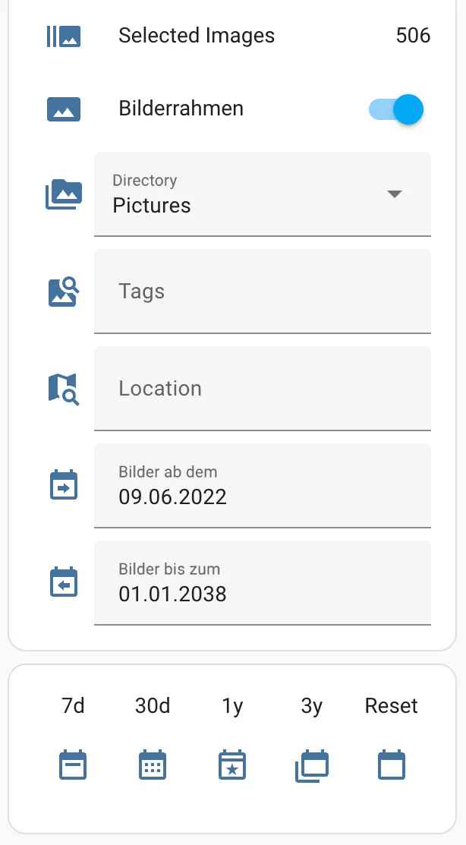
Task: Click into the Tags input field
Action: (263, 291)
